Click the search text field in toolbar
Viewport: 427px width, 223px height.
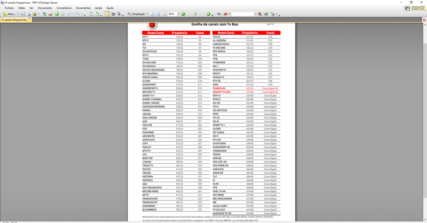[x=243, y=14]
